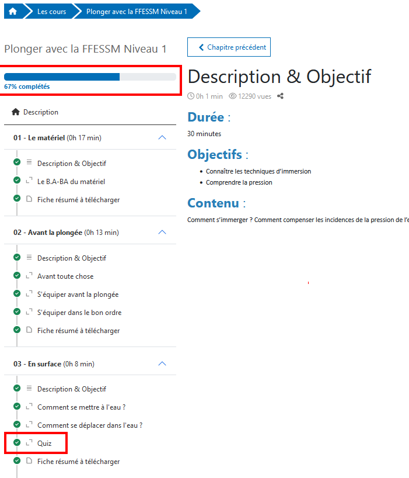Collapse chapter 02 - Avant la plongée
The image size is (409, 478).
click(162, 233)
